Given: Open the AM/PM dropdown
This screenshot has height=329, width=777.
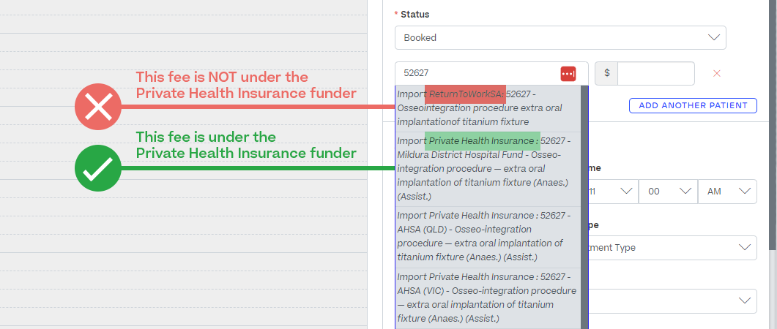Looking at the screenshot, I should [726, 191].
